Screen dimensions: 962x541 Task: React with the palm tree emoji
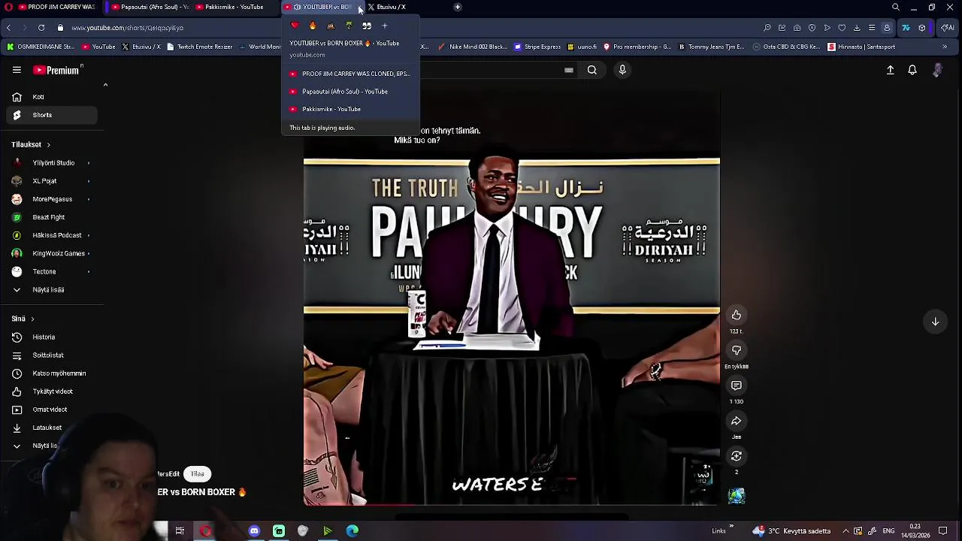(x=349, y=26)
